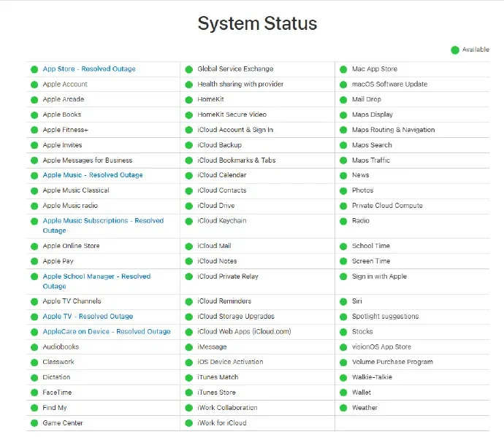Select the Apple Online Store entry
Viewport: 504px width, 437px height.
[71, 246]
